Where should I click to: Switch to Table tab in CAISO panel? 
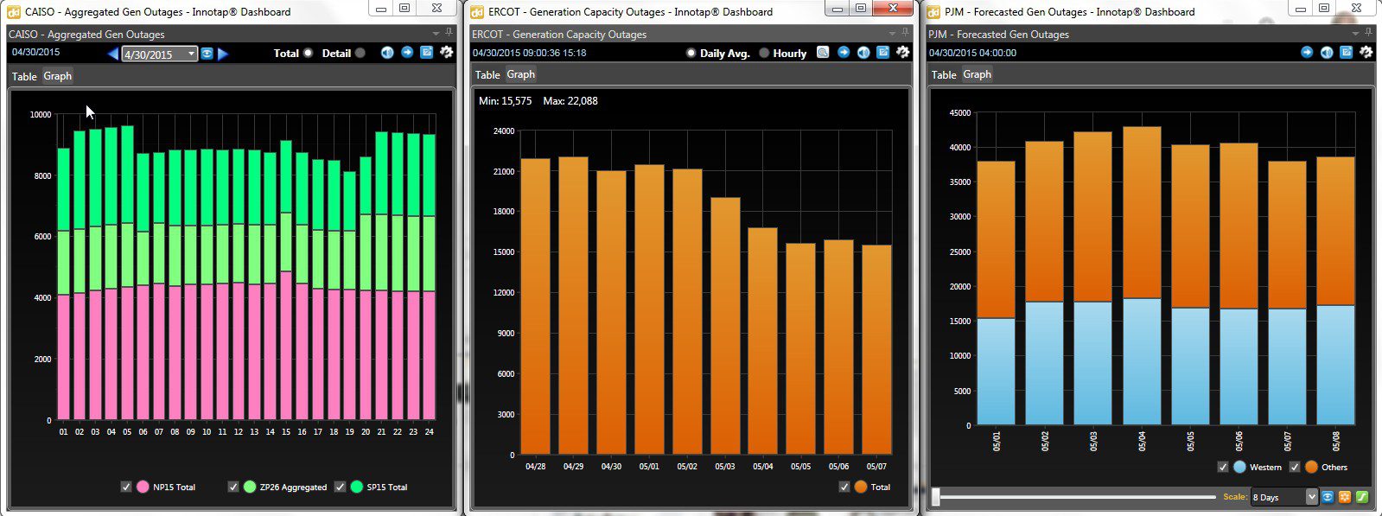24,76
